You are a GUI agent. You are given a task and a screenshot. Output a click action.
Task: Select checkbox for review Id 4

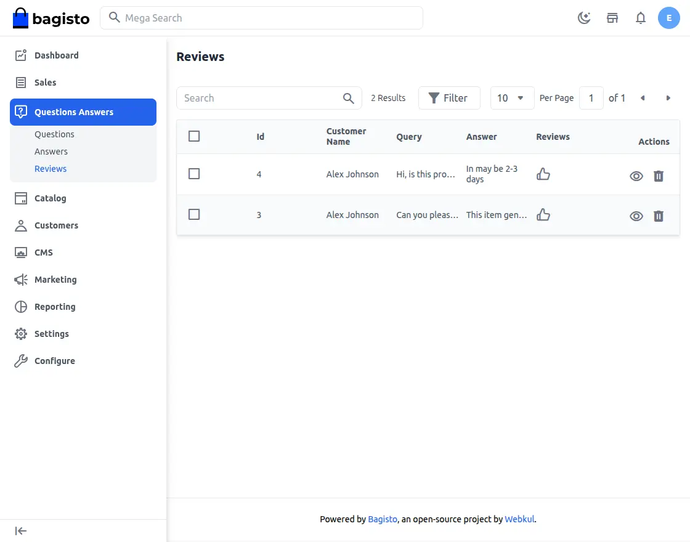[x=194, y=174]
